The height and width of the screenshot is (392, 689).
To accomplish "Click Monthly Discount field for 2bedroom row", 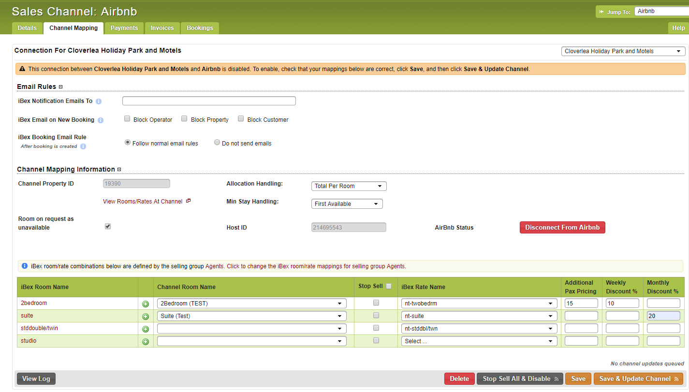I will 663,304.
